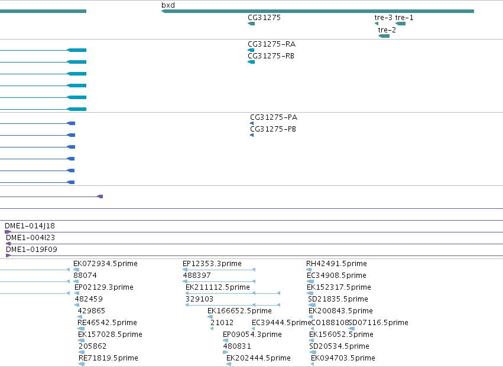Image resolution: width=503 pixels, height=367 pixels.
Task: Click EST label SD21835.5prime
Action: coord(338,299)
